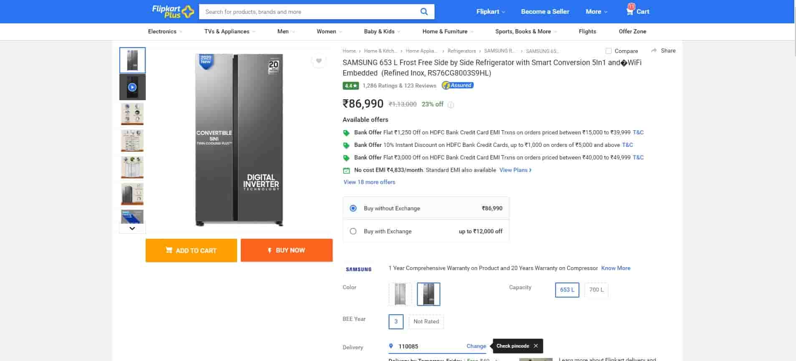This screenshot has width=796, height=361.
Task: Play the product video thumbnail
Action: tap(132, 87)
